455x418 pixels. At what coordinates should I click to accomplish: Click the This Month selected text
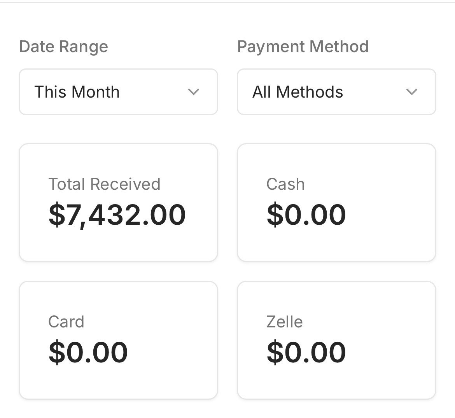tap(77, 92)
